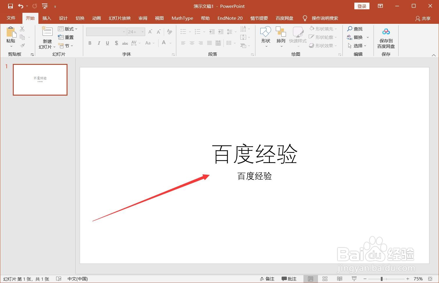
Task: Expand the Font Color dropdown arrow
Action: pos(170,43)
